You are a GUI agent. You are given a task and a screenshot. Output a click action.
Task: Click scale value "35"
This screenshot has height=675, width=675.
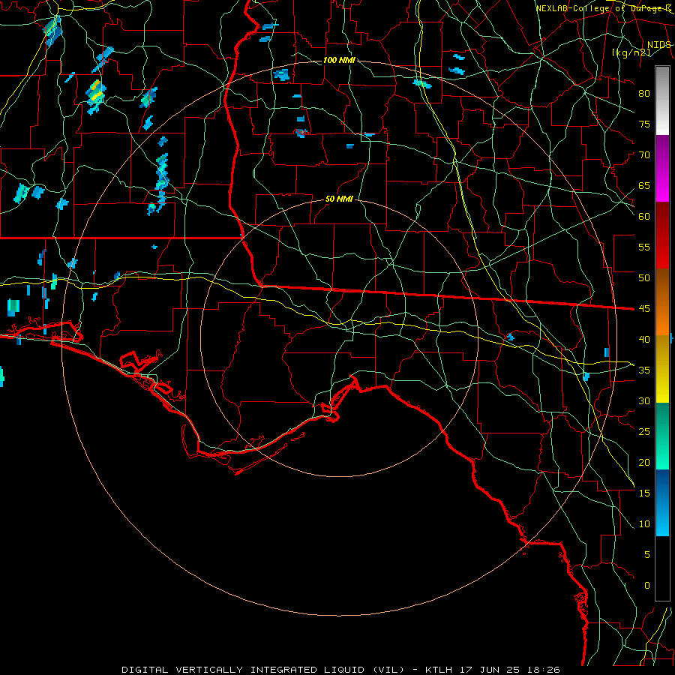tap(644, 370)
